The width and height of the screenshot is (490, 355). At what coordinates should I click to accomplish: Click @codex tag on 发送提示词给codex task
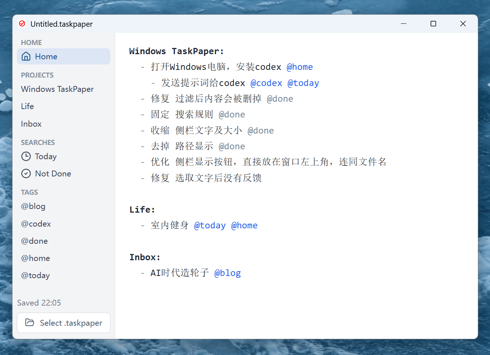pos(266,83)
